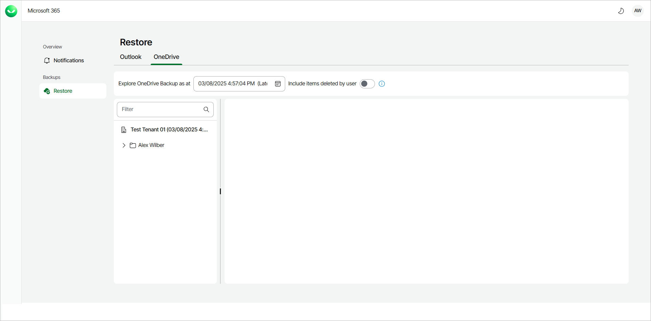The image size is (651, 321).
Task: Switch to the Outlook tab
Action: click(130, 57)
